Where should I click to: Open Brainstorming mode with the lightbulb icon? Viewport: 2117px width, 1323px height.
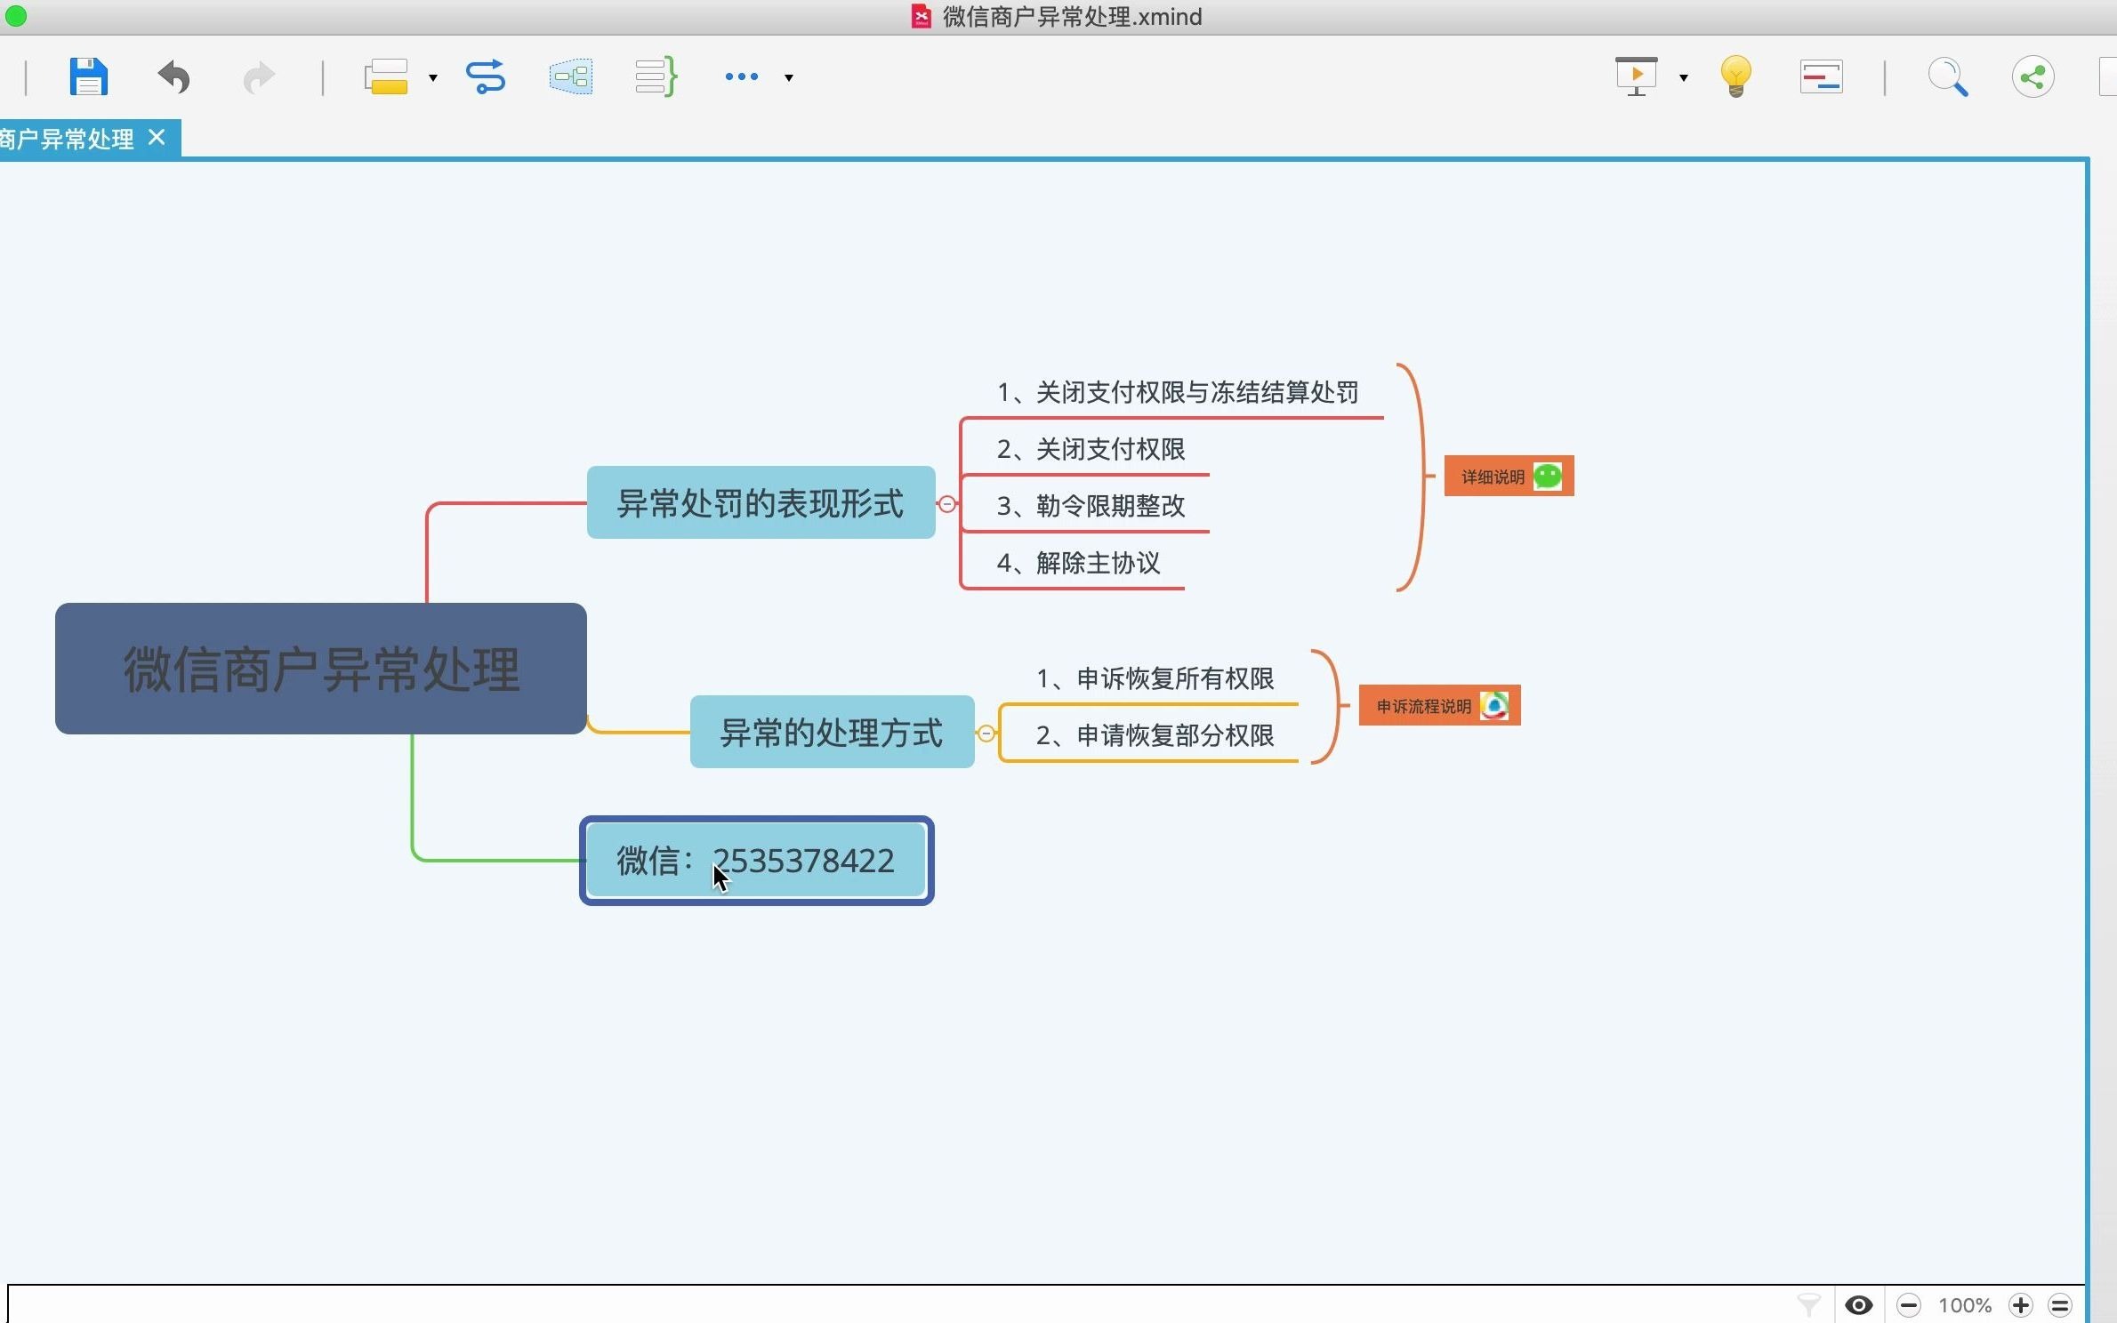(x=1735, y=77)
